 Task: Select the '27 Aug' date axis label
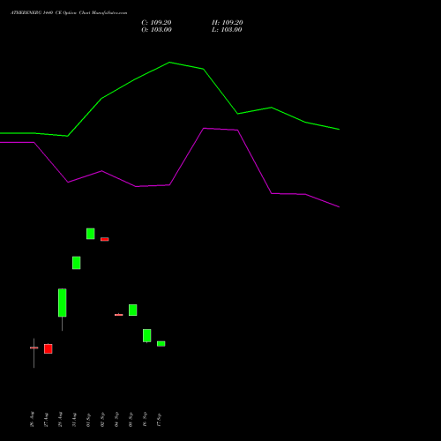click(x=46, y=419)
